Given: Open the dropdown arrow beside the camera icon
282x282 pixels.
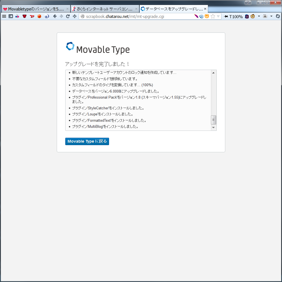Looking at the screenshot, I should (271, 16).
